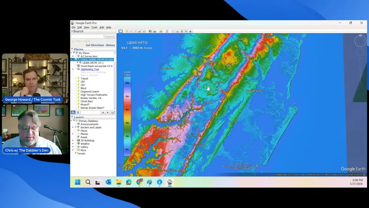This screenshot has height=208, width=369.
Task: Open Chrome from the taskbar
Action: (139, 182)
